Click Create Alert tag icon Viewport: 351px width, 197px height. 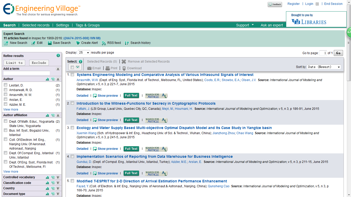click(x=78, y=43)
